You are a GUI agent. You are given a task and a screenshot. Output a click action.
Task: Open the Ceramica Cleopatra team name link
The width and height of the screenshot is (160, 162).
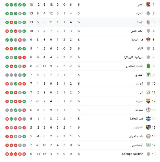(x=134, y=57)
